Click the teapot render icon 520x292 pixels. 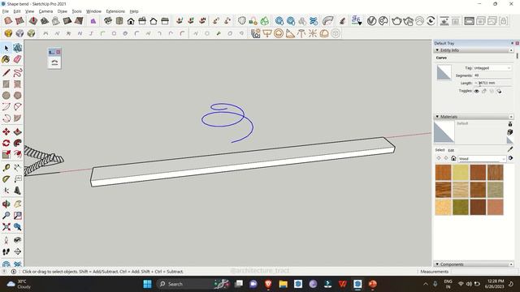396,21
